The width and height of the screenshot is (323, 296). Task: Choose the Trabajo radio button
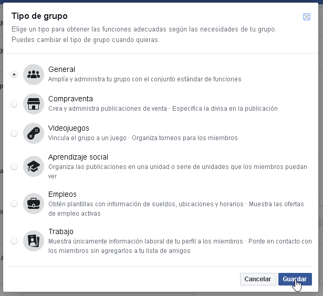[14, 241]
